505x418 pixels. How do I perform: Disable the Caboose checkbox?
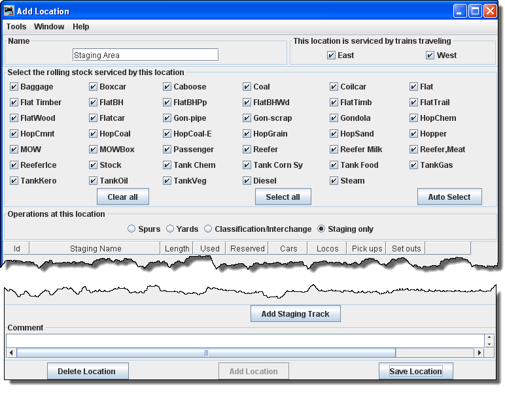[x=167, y=87]
